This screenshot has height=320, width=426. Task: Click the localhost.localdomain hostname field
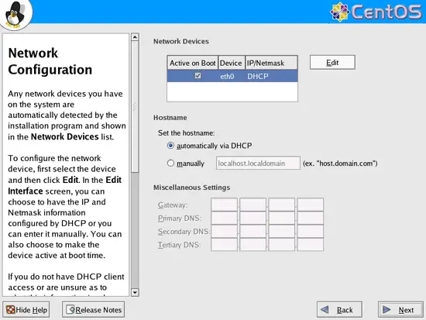pos(258,163)
